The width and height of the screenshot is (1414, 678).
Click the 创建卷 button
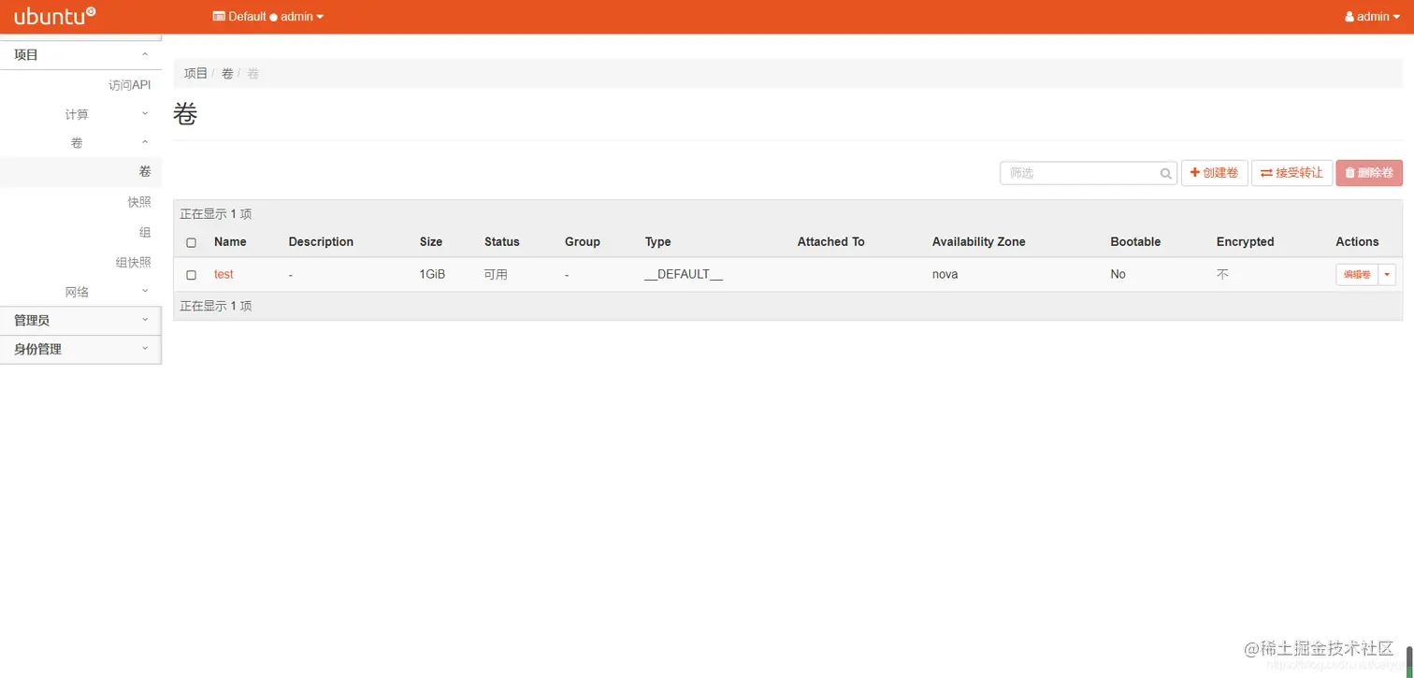click(1214, 173)
